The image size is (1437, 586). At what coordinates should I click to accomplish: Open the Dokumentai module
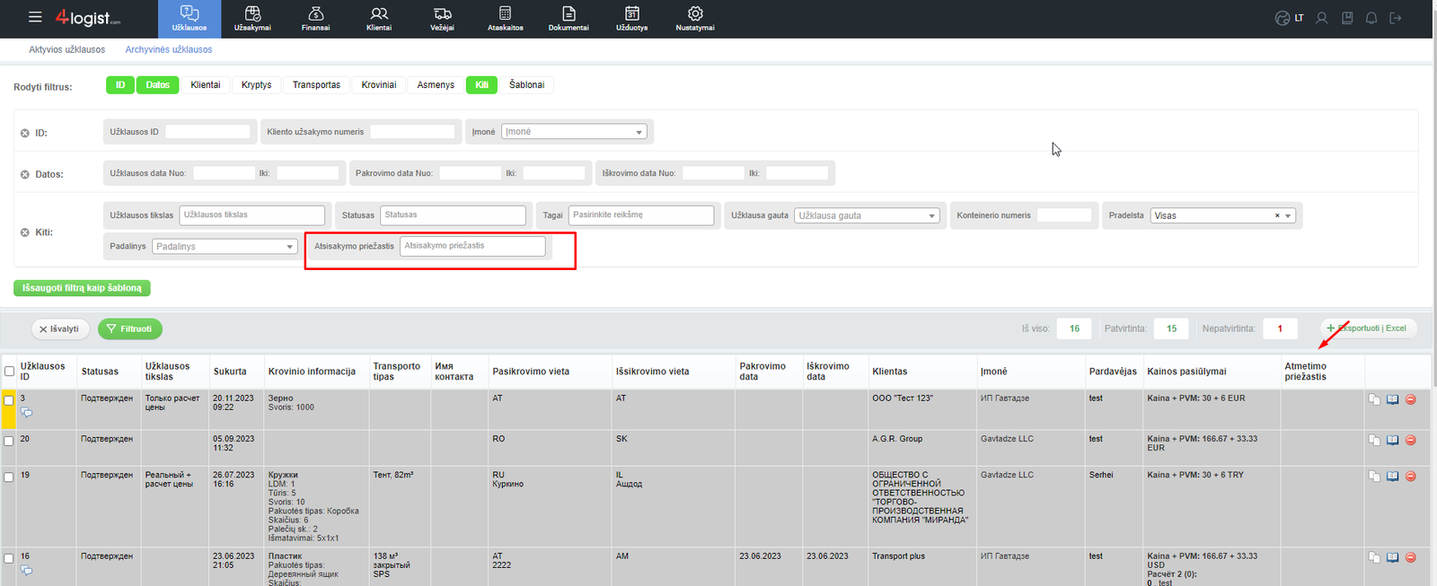click(569, 19)
